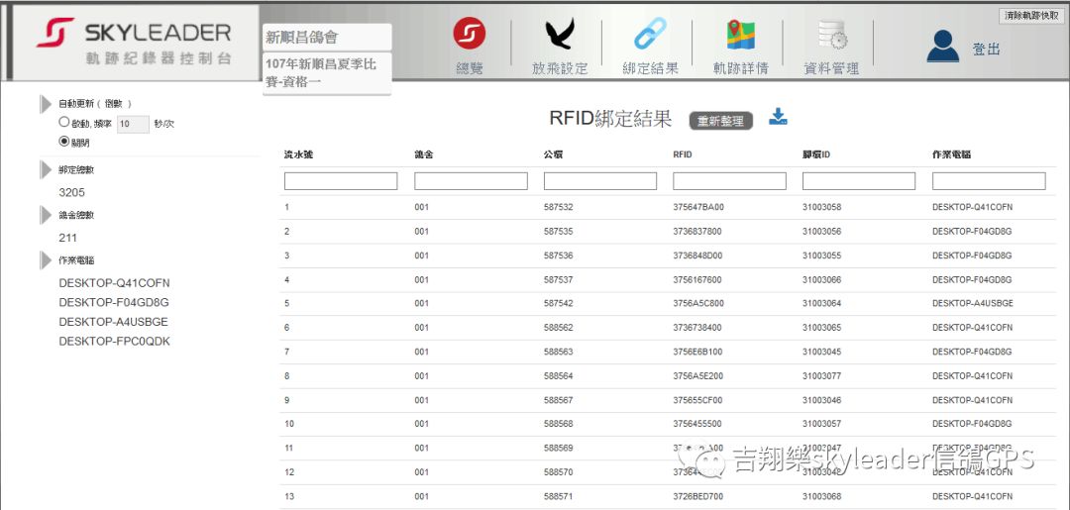The image size is (1070, 510).
Task: Collapse the 作業電腦 section arrow
Action: (x=46, y=260)
